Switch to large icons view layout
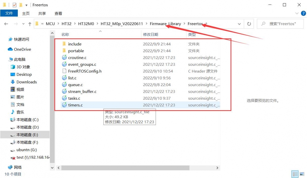 pyautogui.click(x=302, y=174)
